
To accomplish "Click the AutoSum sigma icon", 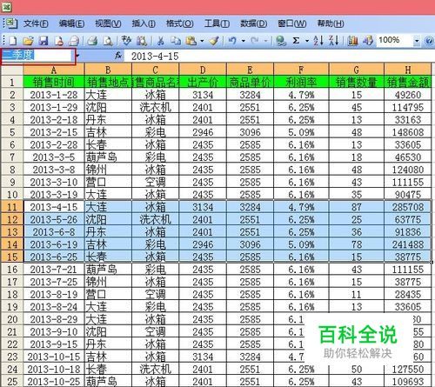I will coord(296,41).
